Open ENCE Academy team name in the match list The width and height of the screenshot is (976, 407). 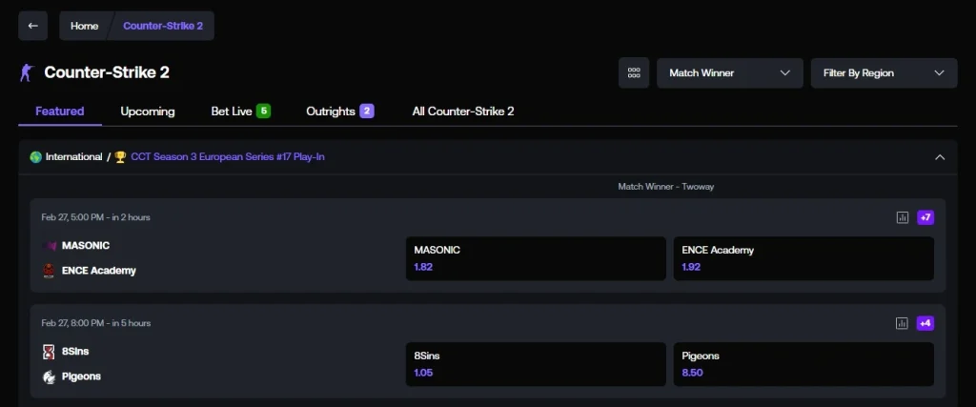(99, 271)
